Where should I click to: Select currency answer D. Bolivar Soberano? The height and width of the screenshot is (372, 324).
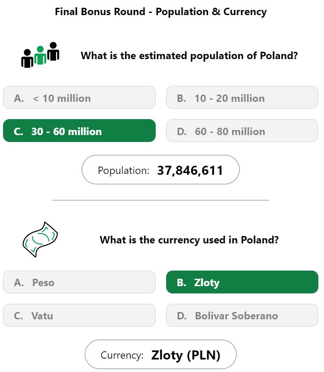tap(242, 315)
